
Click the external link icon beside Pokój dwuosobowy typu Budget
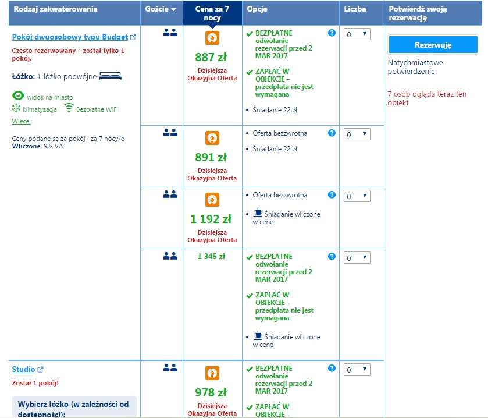[133, 37]
